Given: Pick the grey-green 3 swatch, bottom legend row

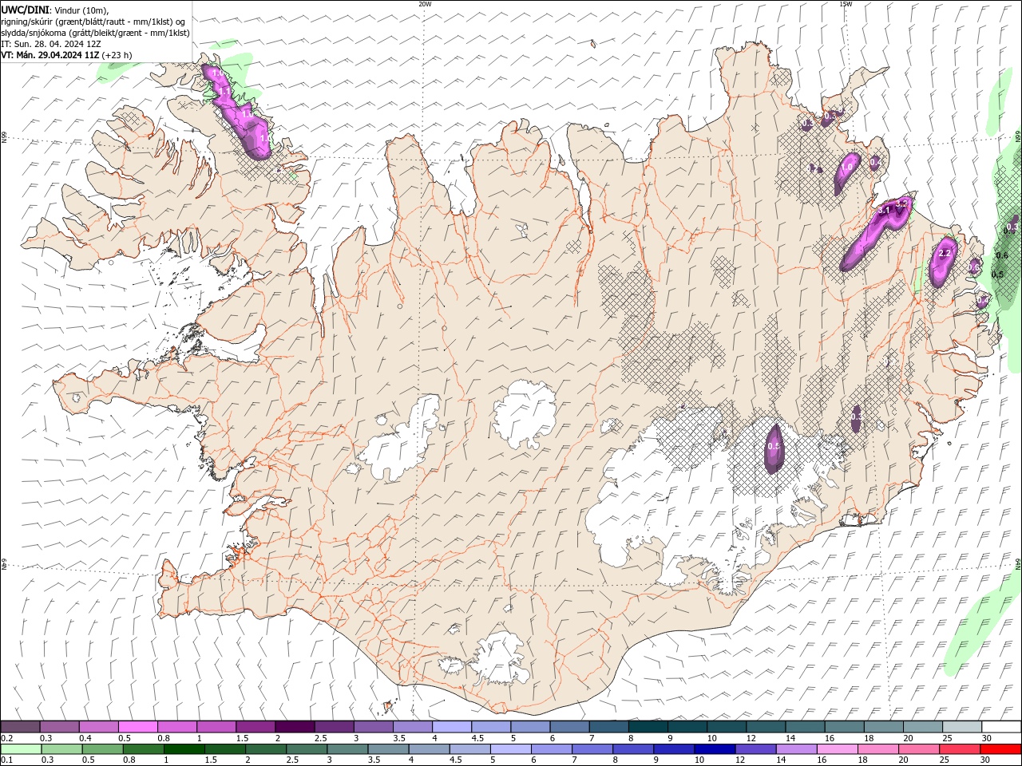Looking at the screenshot, I should click(347, 748).
